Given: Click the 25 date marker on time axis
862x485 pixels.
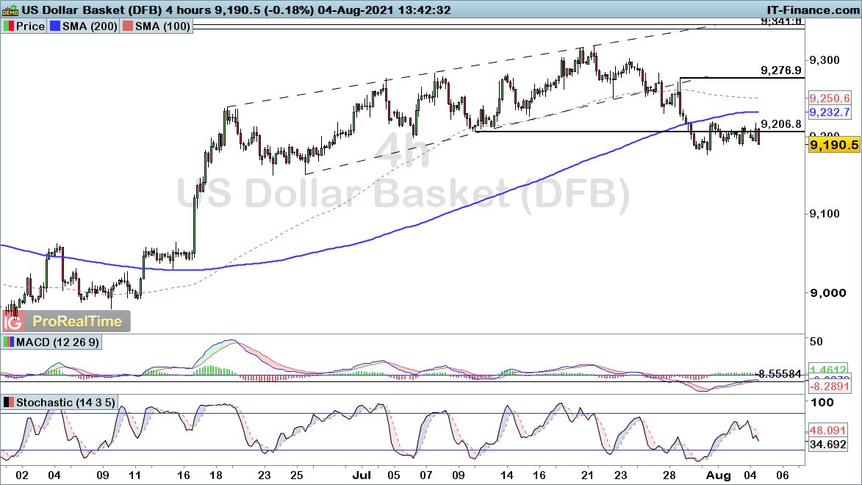Looking at the screenshot, I should [296, 475].
